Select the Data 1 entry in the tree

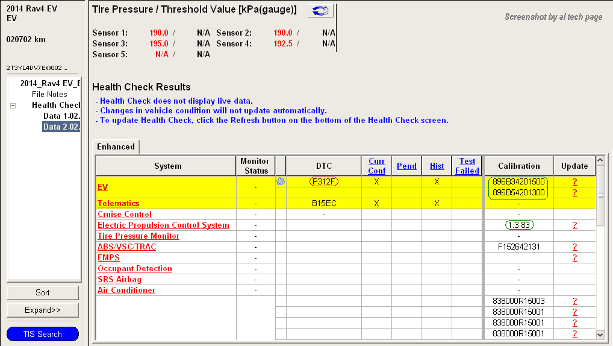point(61,116)
